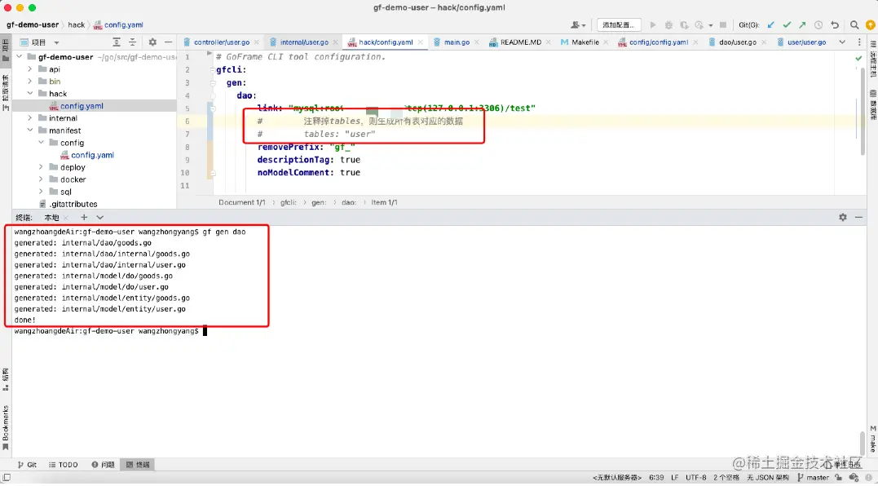Image resolution: width=878 pixels, height=486 pixels.
Task: Expand all in project tree icon
Action: (x=117, y=42)
